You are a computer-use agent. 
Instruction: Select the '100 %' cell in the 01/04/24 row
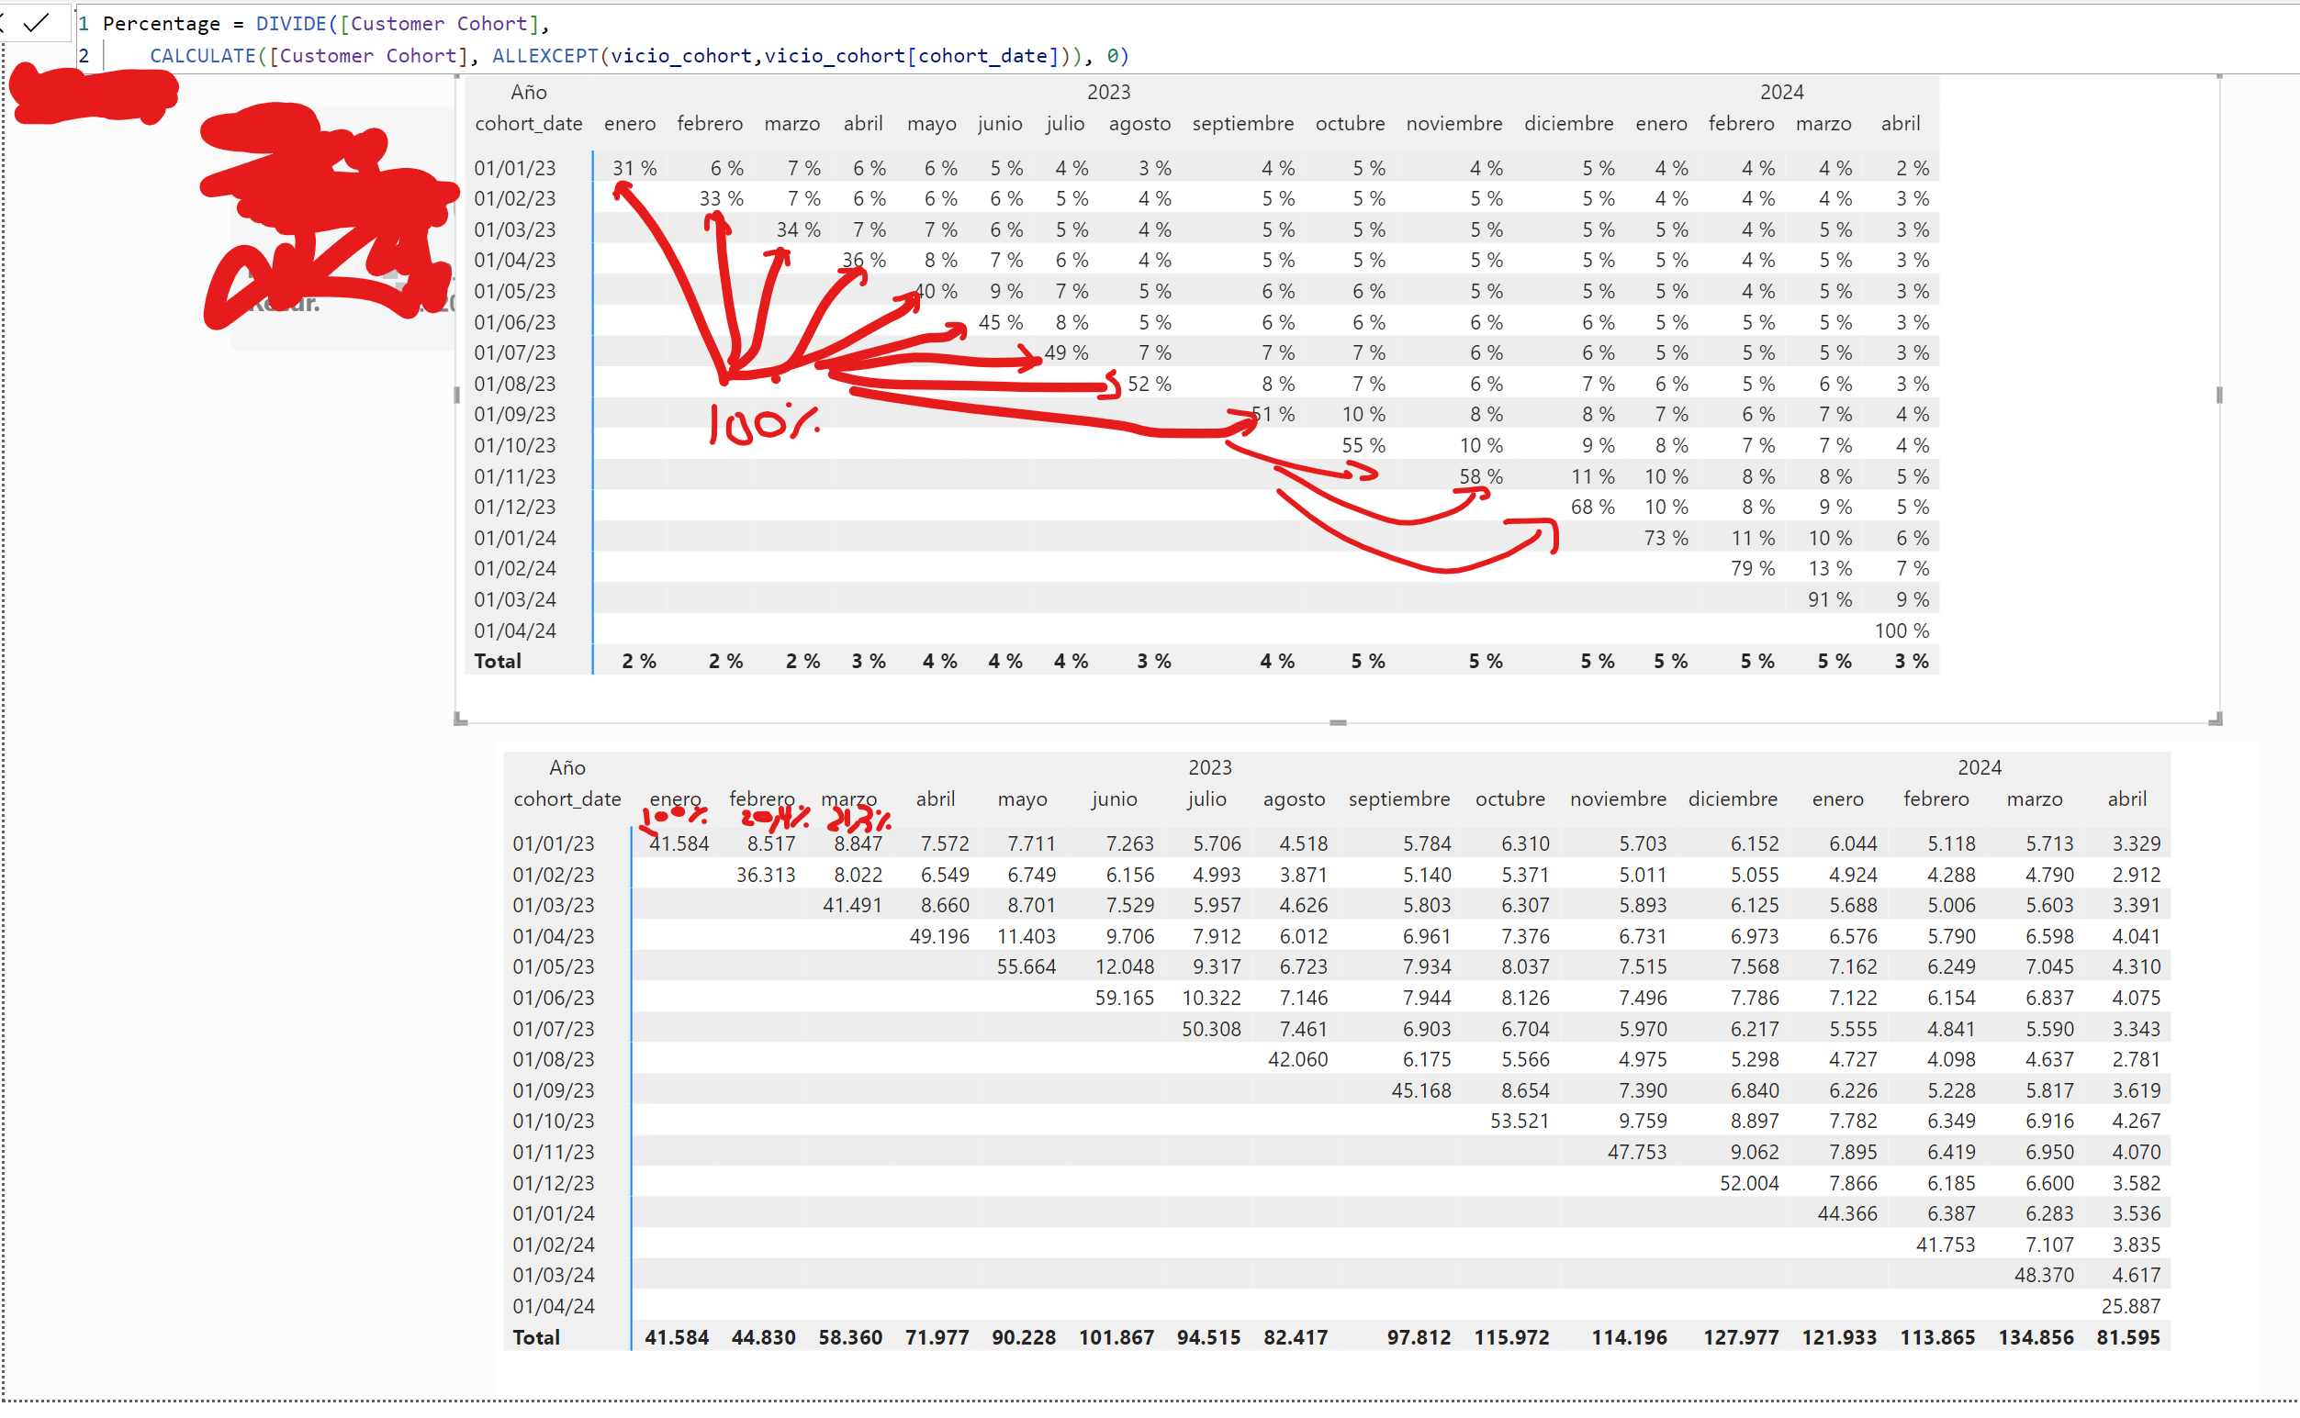pyautogui.click(x=1902, y=631)
